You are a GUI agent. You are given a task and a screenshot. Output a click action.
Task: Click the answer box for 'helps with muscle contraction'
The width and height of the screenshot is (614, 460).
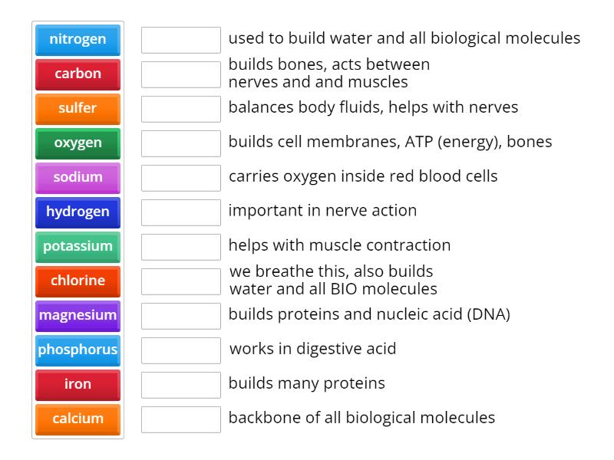coord(180,246)
